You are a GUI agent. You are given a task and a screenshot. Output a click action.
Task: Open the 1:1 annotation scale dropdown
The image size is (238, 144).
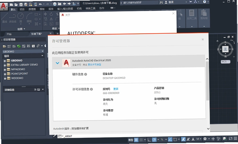(199, 139)
